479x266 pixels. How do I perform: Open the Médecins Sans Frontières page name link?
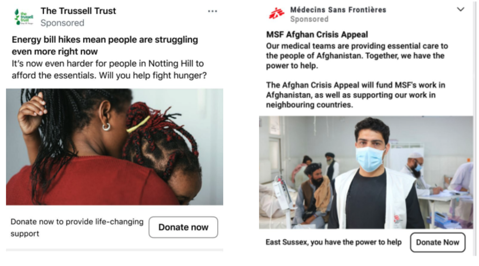coord(338,10)
